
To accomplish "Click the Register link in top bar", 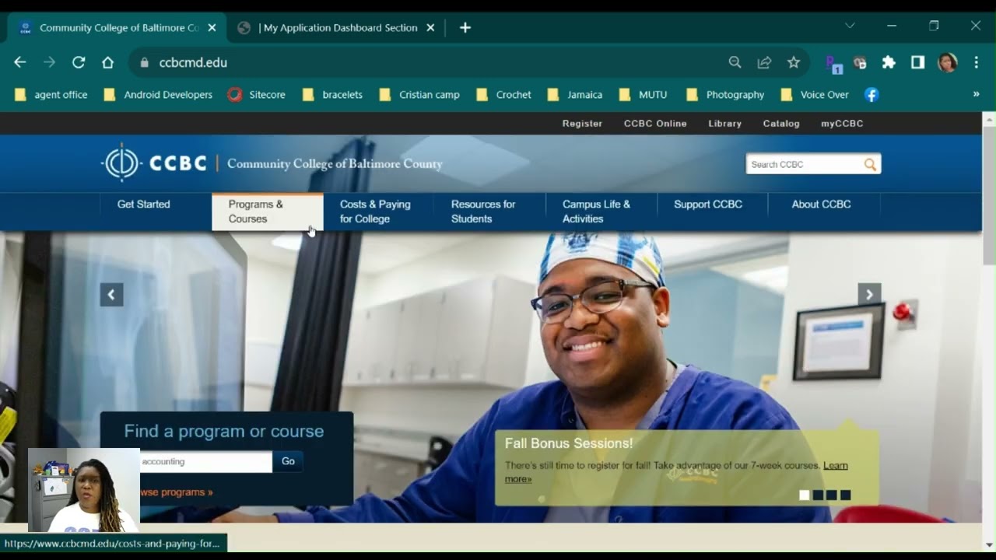I will click(x=582, y=124).
